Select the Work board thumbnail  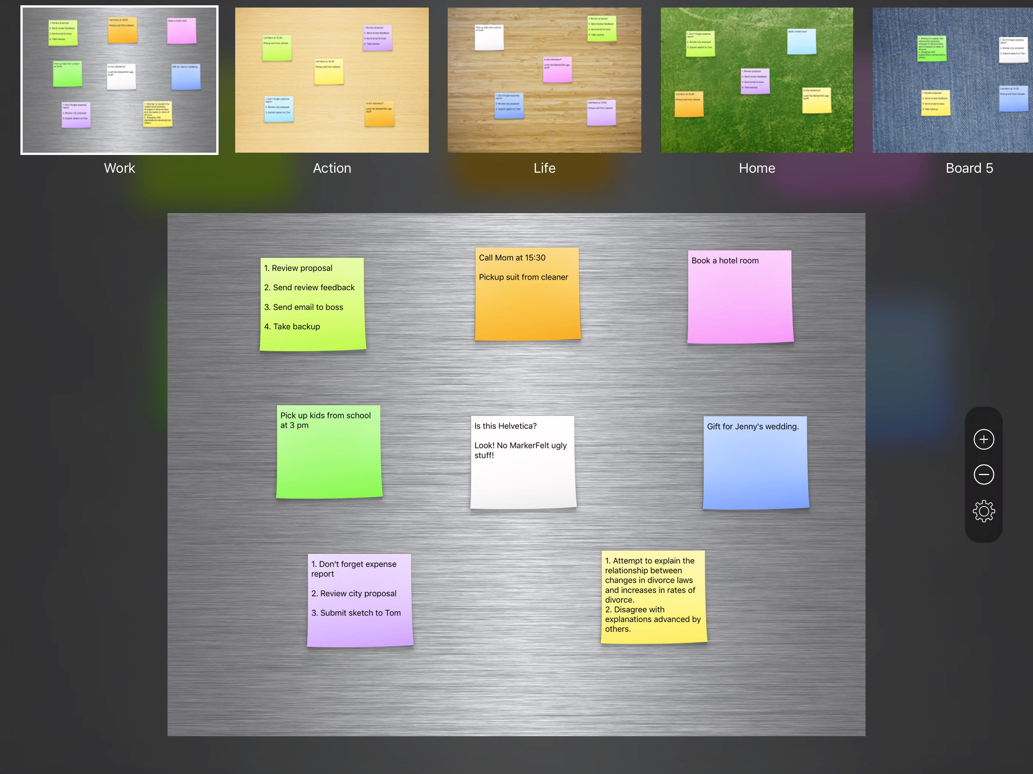pyautogui.click(x=119, y=80)
